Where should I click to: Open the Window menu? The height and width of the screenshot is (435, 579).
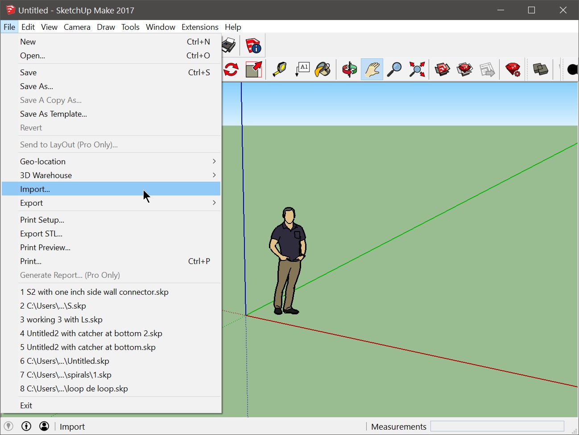161,27
